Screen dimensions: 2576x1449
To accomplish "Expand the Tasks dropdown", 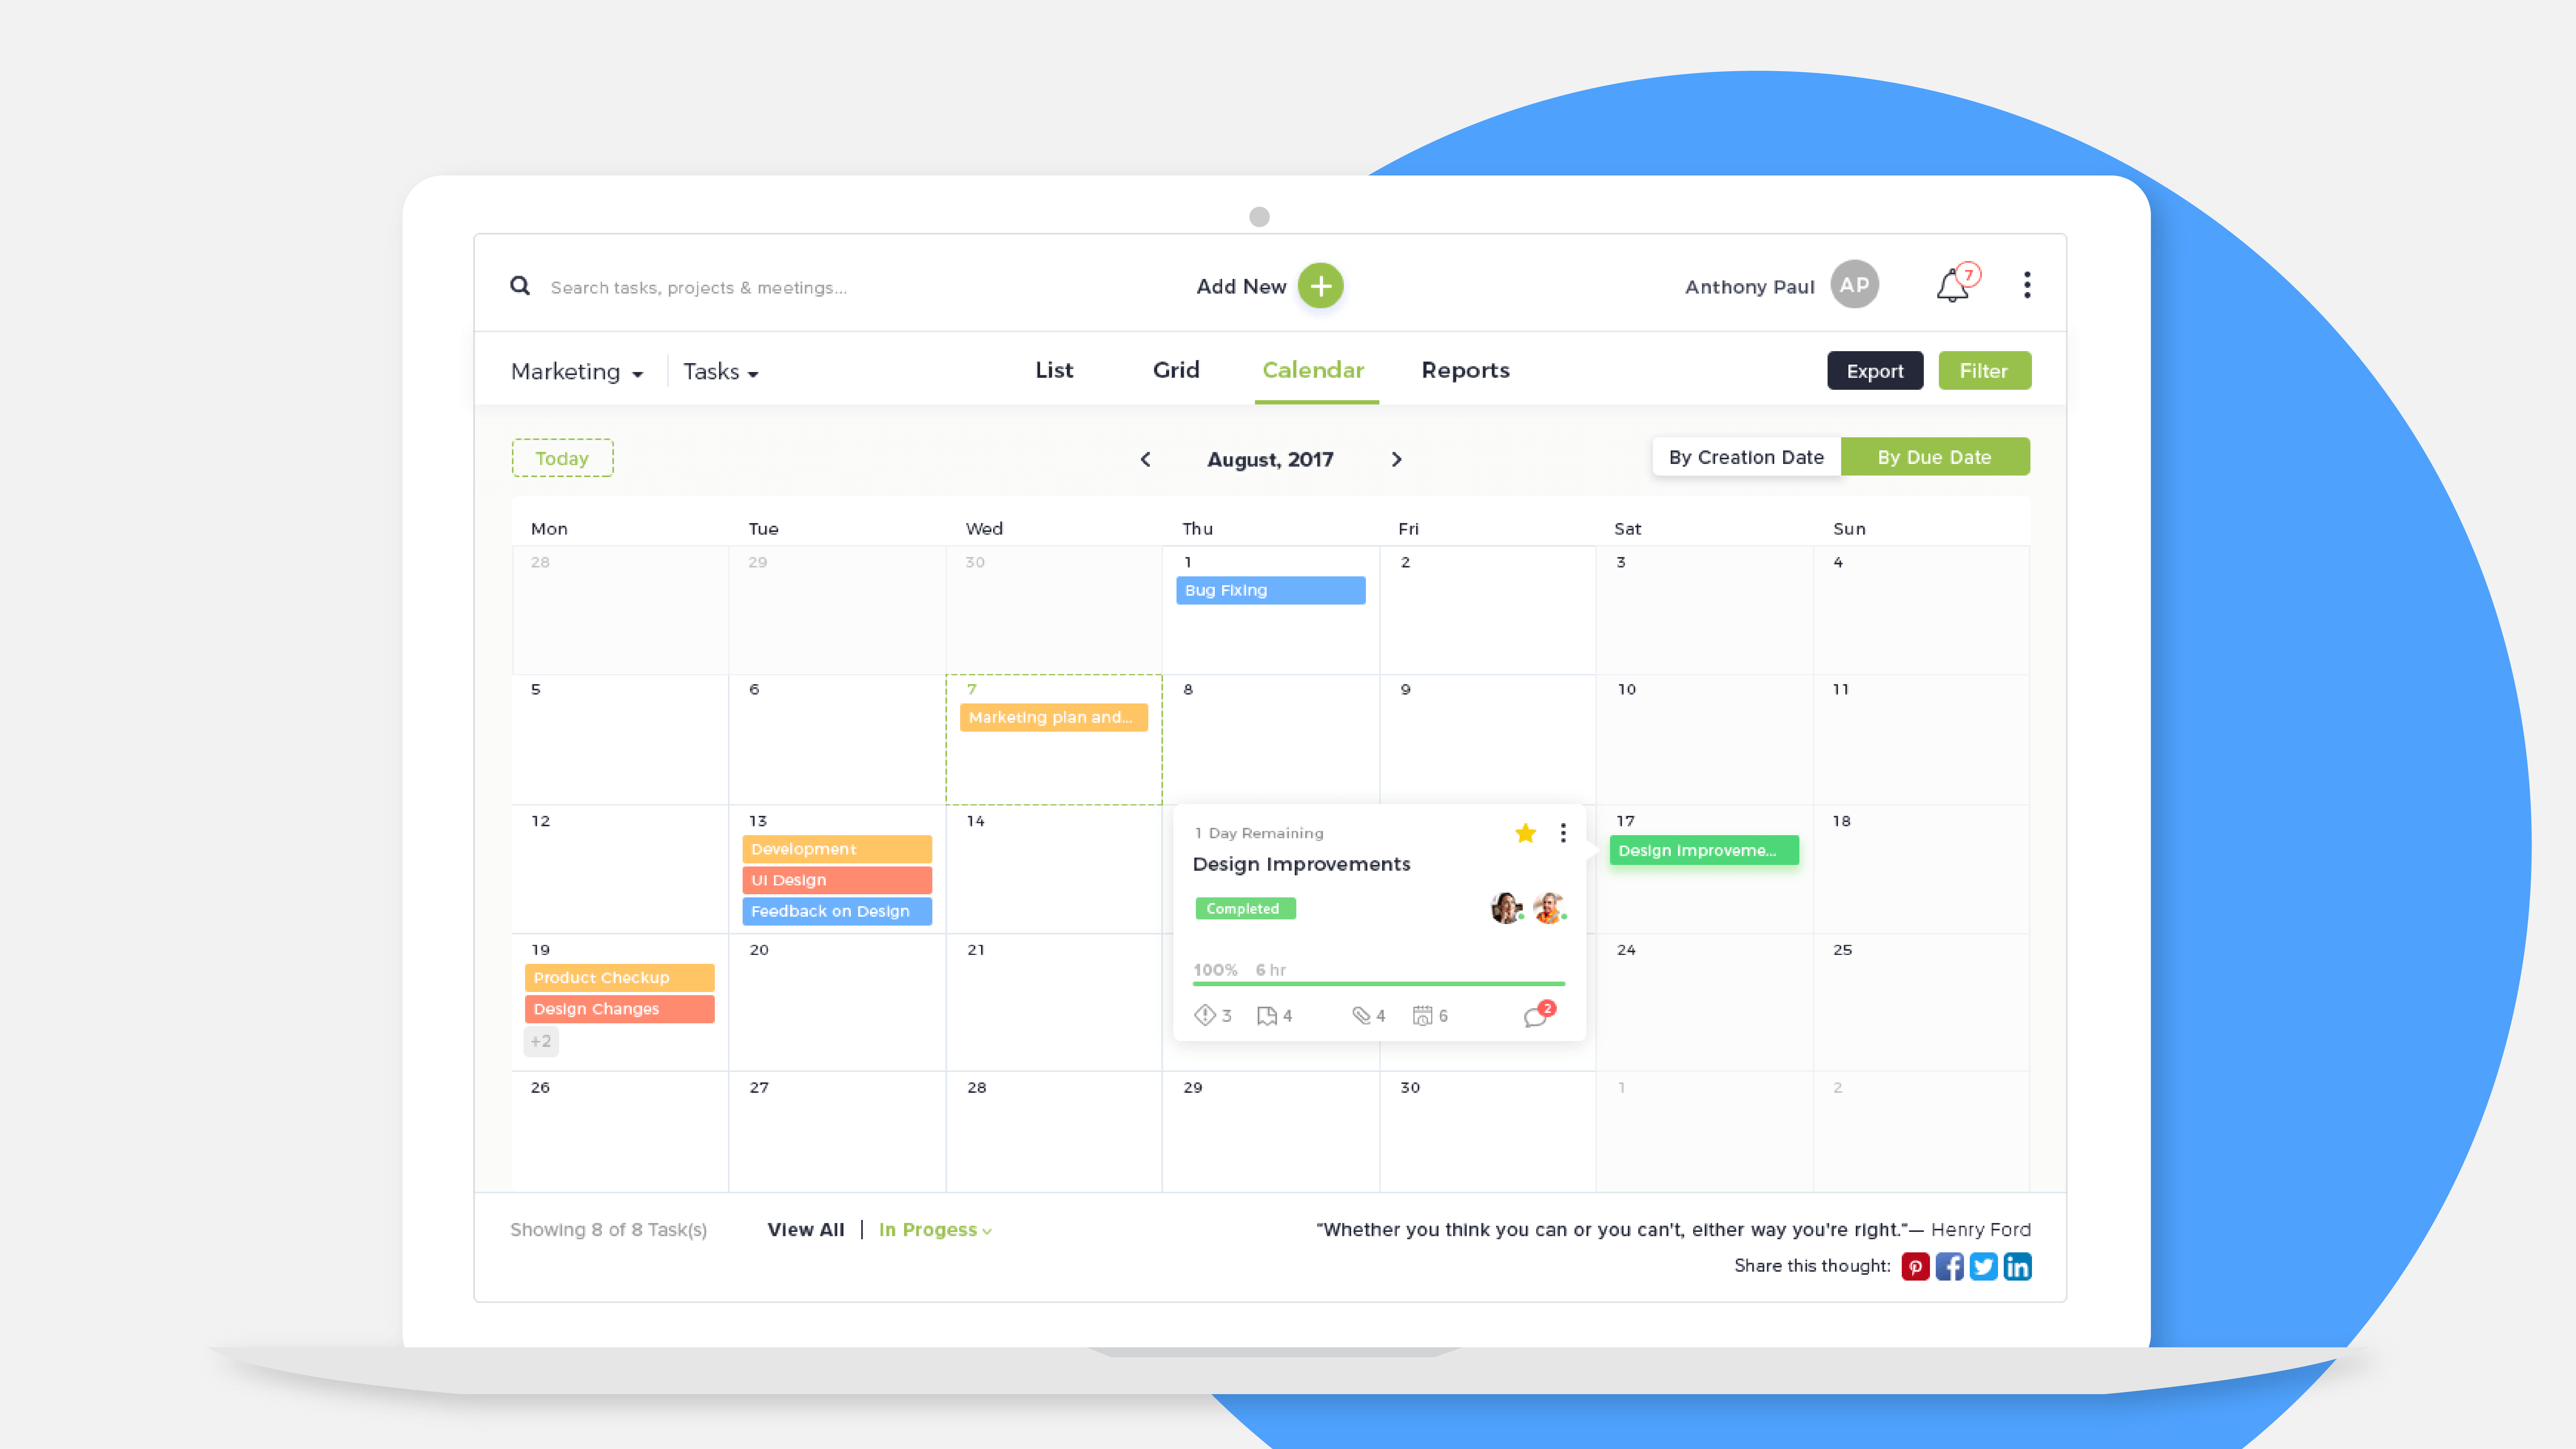I will (x=716, y=372).
